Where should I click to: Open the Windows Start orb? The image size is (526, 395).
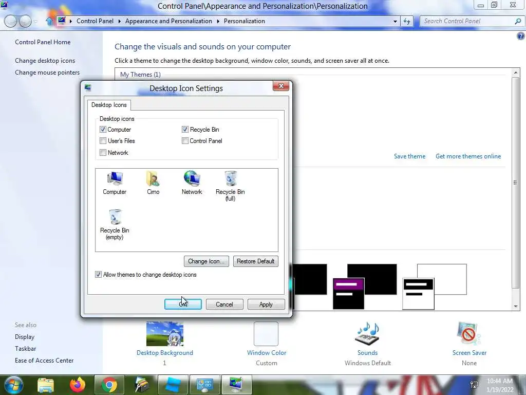click(x=13, y=385)
